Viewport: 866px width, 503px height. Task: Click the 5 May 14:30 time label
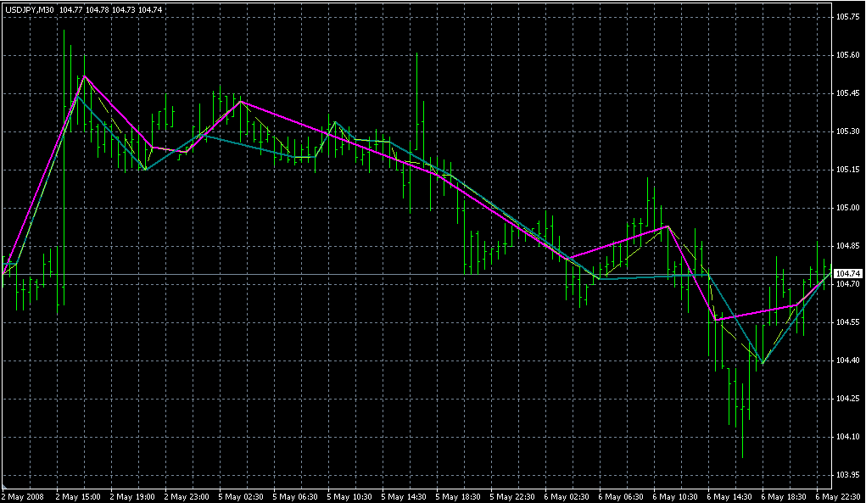point(406,496)
